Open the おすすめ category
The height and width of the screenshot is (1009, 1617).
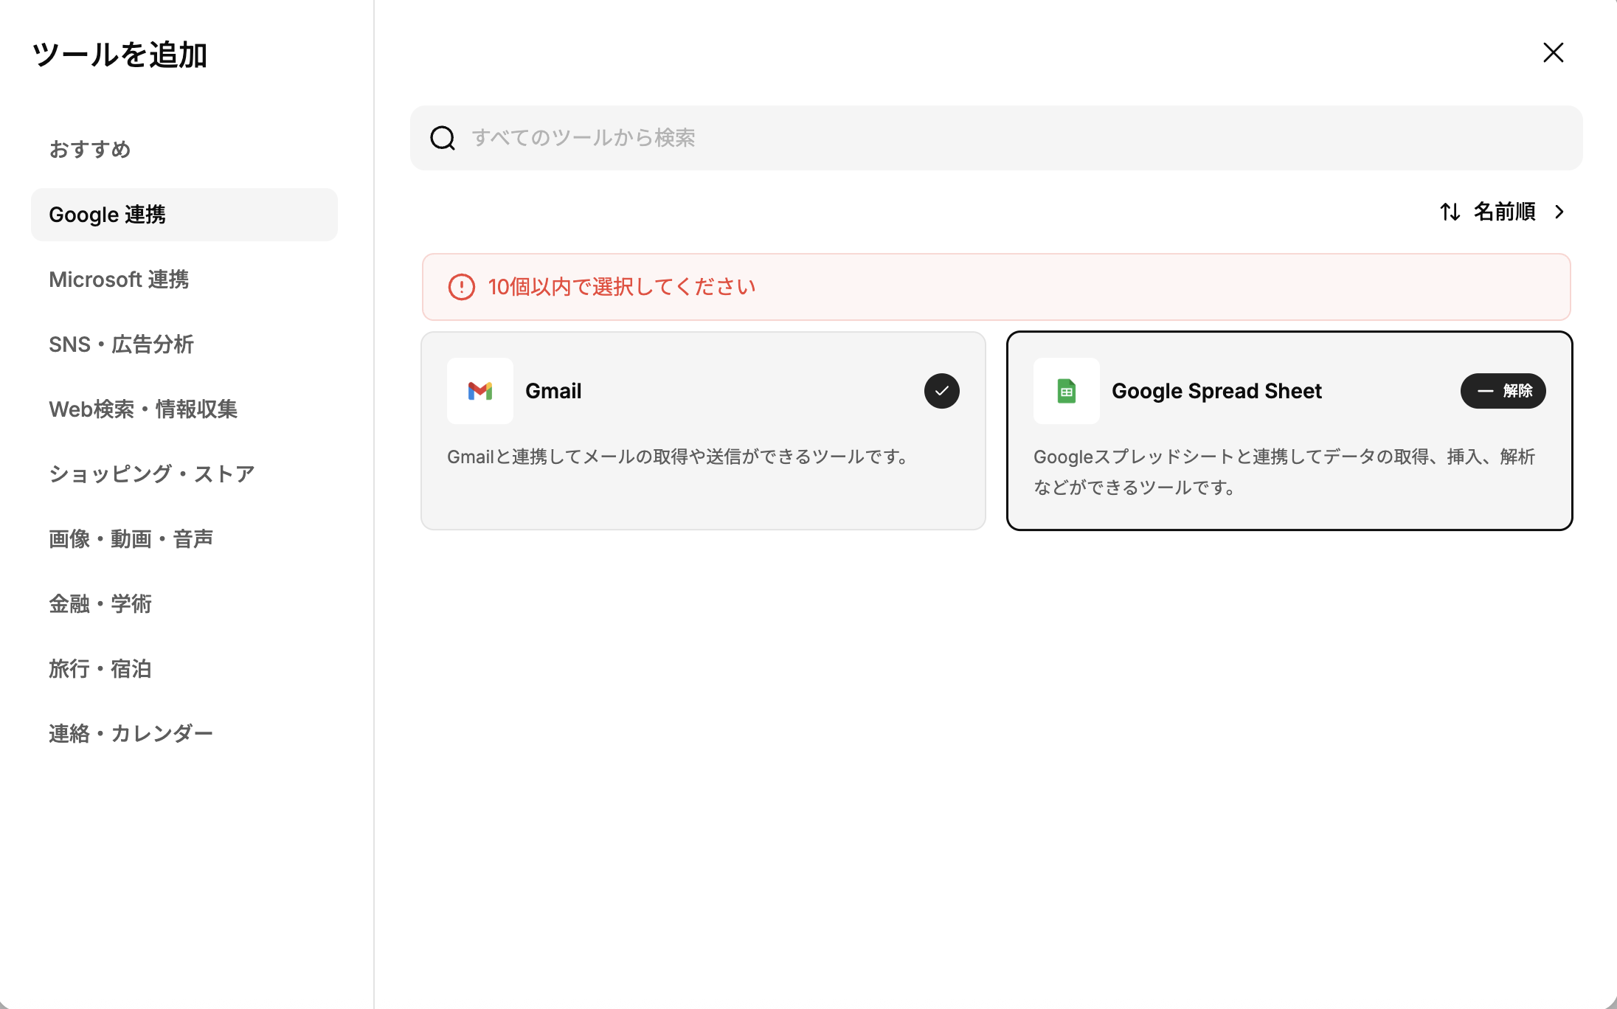pyautogui.click(x=90, y=150)
